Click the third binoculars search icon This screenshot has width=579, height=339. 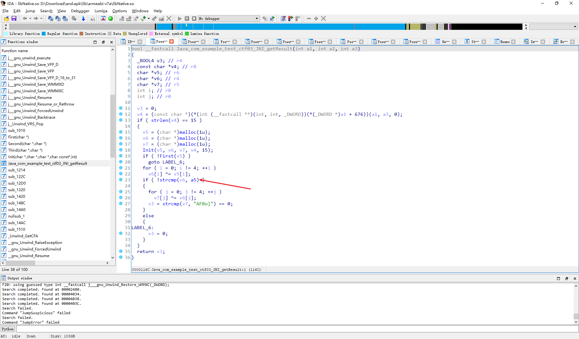tap(65, 19)
